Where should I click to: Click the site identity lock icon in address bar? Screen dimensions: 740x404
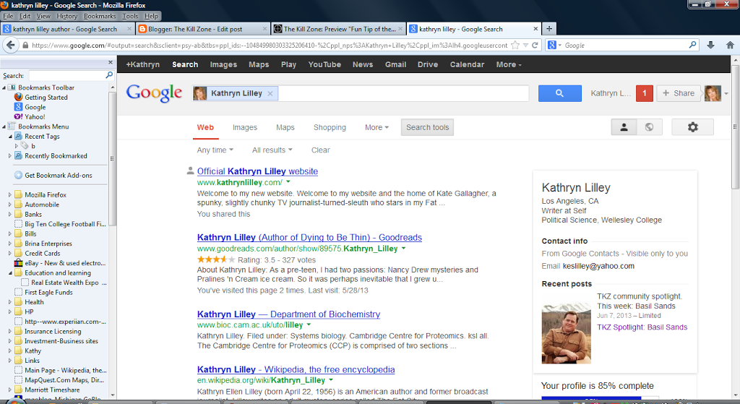point(25,46)
